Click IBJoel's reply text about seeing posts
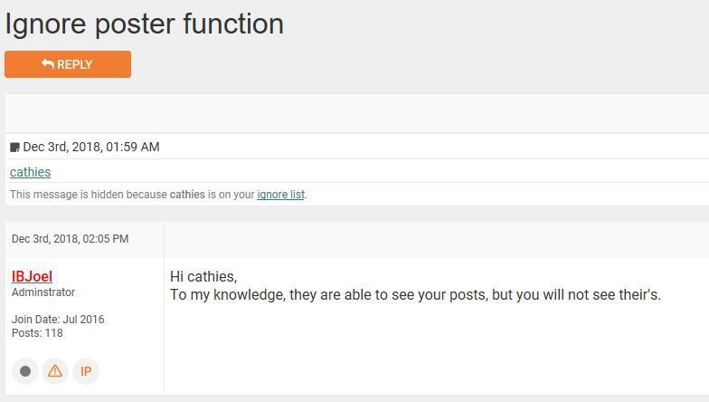The height and width of the screenshot is (402, 709). click(415, 295)
